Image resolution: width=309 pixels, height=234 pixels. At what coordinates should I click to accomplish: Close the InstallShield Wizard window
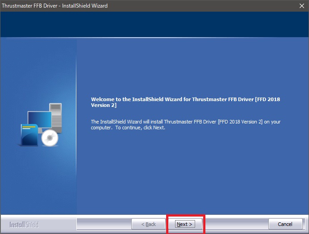click(x=302, y=6)
